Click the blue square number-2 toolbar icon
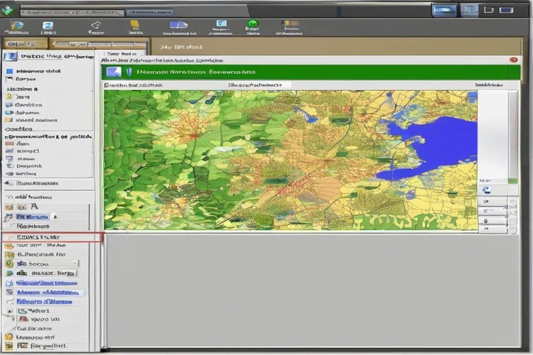The image size is (533, 355). (x=48, y=26)
